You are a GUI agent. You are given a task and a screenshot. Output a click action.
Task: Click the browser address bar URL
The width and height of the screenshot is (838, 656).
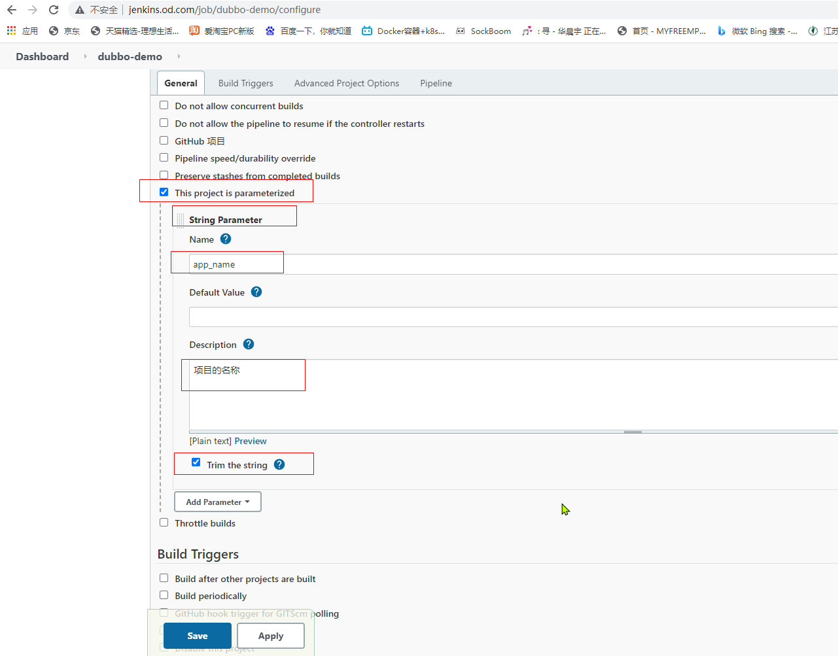(x=224, y=10)
